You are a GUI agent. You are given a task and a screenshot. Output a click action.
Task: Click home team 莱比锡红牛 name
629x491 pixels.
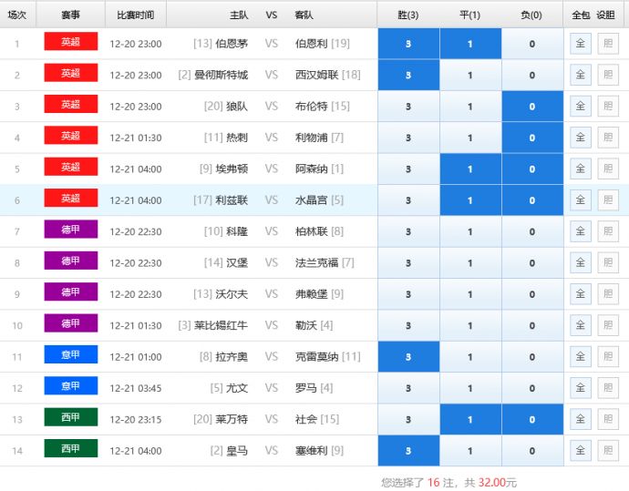tap(221, 325)
